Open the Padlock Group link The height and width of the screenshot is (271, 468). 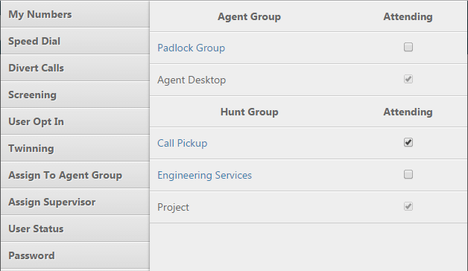point(191,48)
